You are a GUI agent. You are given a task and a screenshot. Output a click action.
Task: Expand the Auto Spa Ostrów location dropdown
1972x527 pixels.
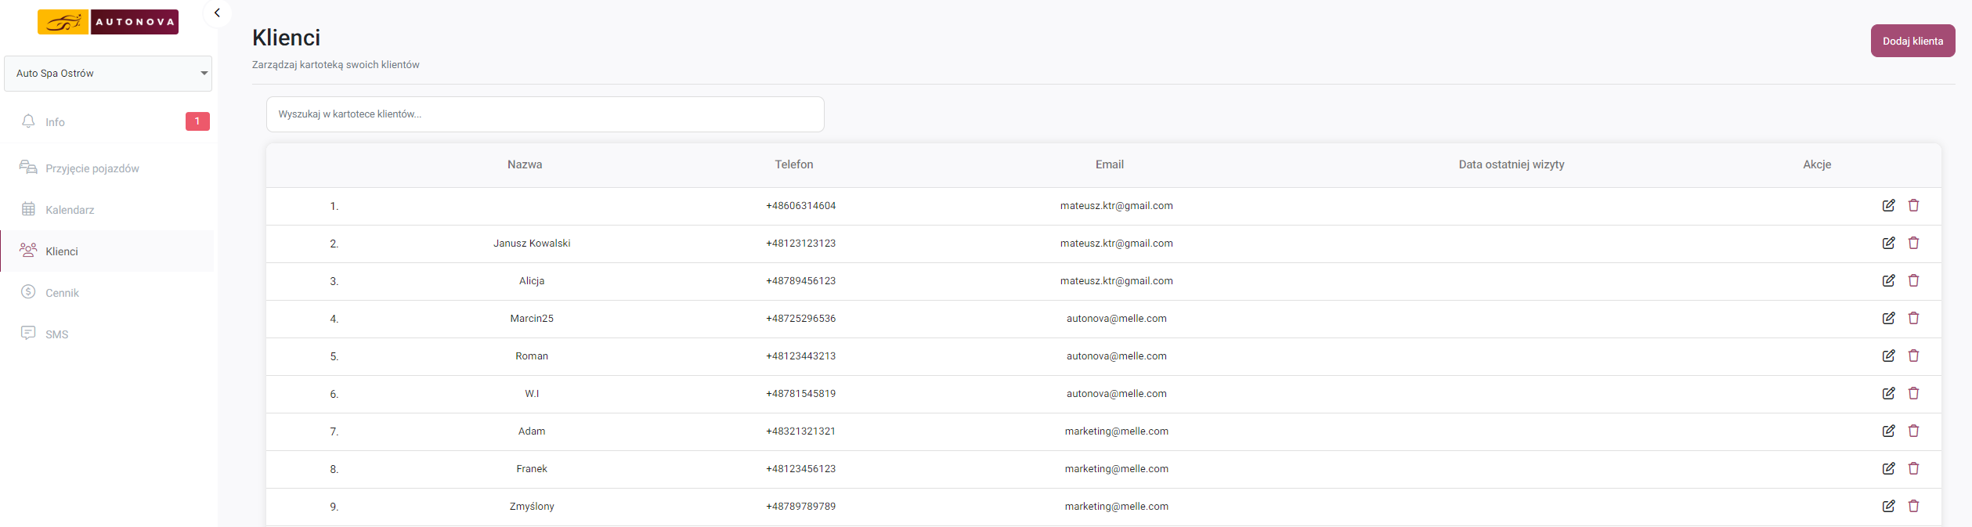[108, 74]
